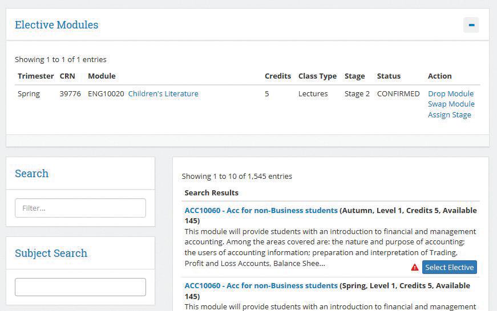Open the Spring ACC10060 module title link
This screenshot has height=311, width=497.
pyautogui.click(x=261, y=286)
